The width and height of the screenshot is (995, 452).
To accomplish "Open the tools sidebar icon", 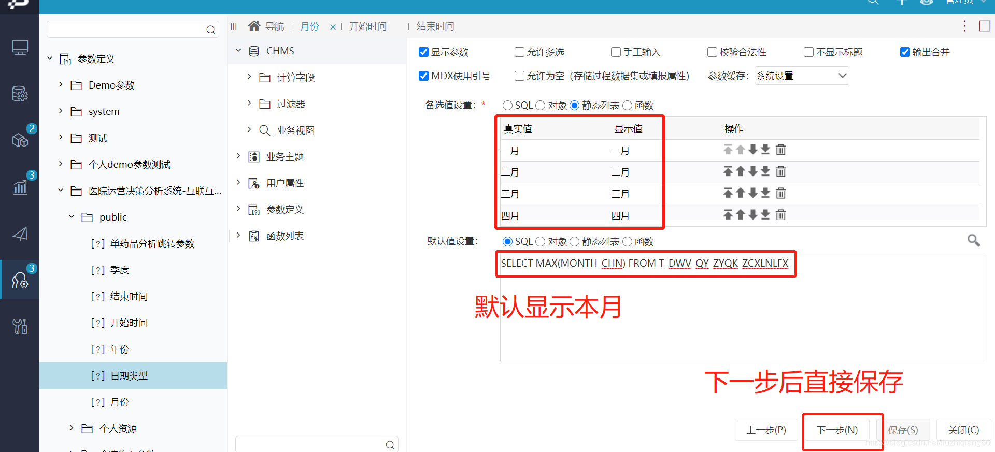I will tap(20, 326).
